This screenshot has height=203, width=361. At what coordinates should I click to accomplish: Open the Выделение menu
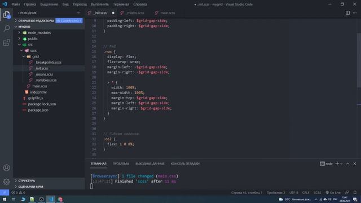[x=49, y=4]
